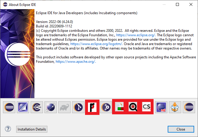Screen dimensions: 198x137
Task: Click the Eclipse IDE for Java Developers heading
Action: (x=86, y=13)
